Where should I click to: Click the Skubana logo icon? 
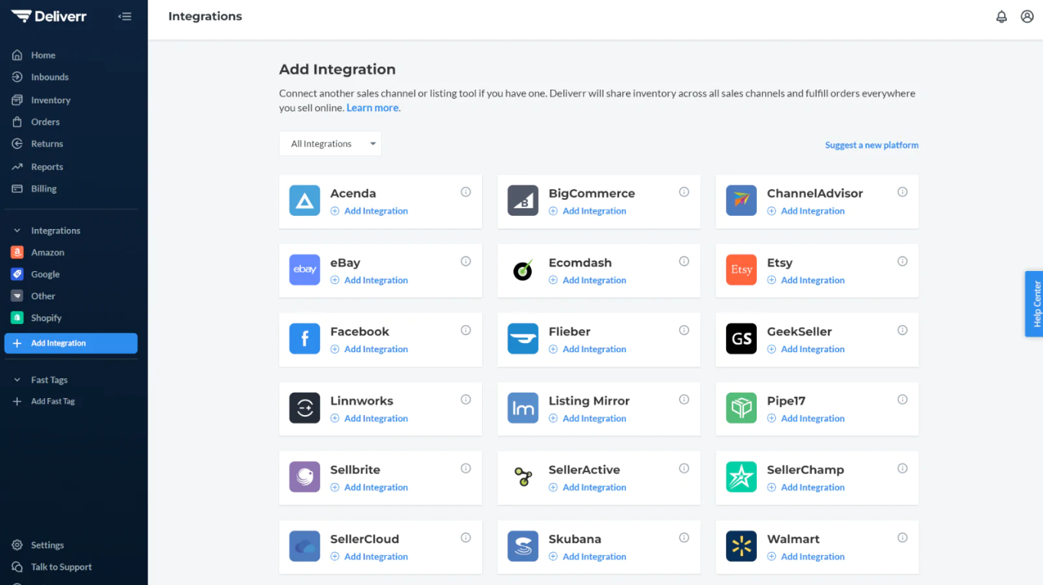pos(523,546)
